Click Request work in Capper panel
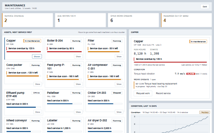214x133 pixels. (143, 93)
